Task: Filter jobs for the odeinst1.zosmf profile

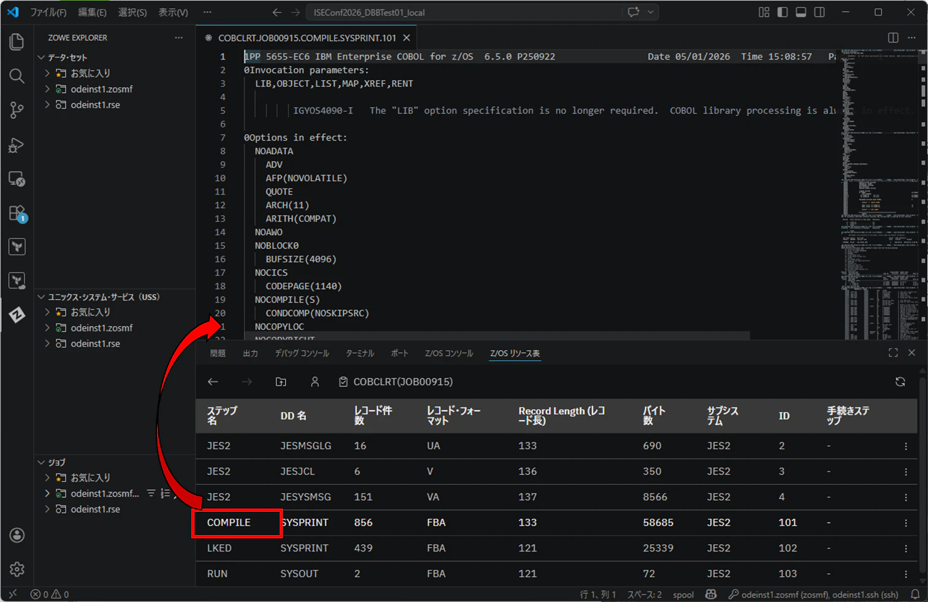Action: pos(151,493)
